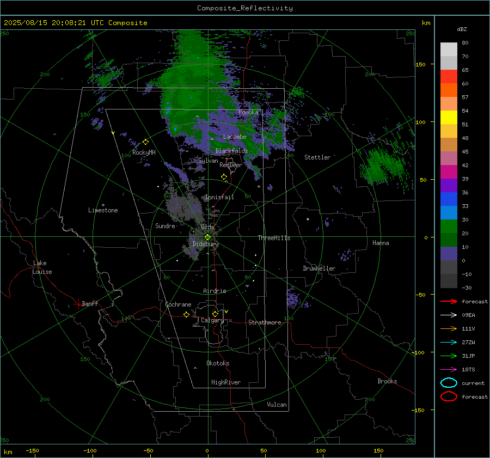This screenshot has height=458, width=490.
Task: Click the ThreeHills city label
Action: tap(274, 238)
